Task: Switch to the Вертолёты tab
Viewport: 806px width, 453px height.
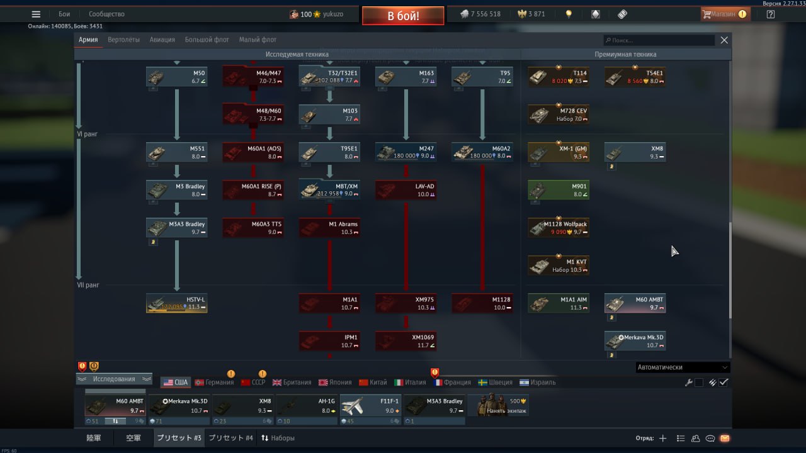Action: click(124, 40)
